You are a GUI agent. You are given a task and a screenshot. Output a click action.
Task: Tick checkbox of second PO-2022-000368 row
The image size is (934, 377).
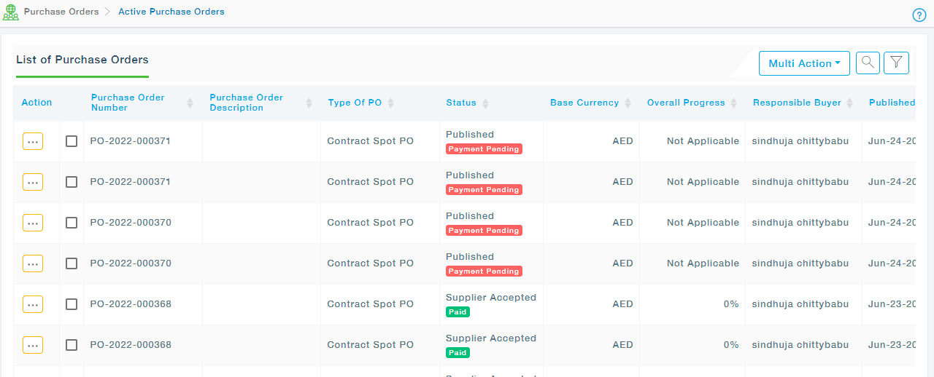[x=72, y=345]
